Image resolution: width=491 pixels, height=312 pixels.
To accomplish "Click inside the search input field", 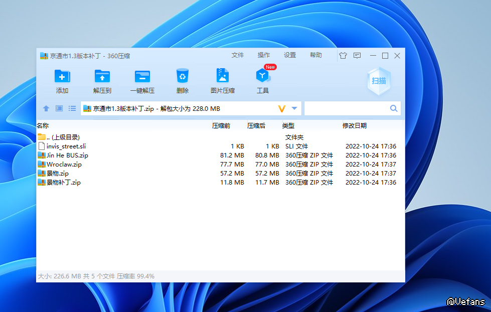I will 346,108.
